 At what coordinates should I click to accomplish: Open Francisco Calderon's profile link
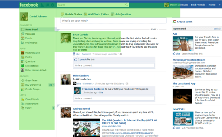(93, 89)
